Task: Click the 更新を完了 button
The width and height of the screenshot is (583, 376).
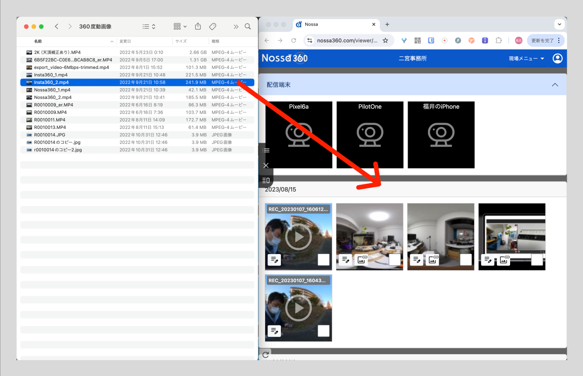Action: point(542,41)
